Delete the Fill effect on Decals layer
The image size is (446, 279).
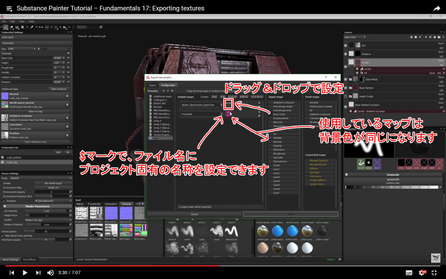coord(443,73)
